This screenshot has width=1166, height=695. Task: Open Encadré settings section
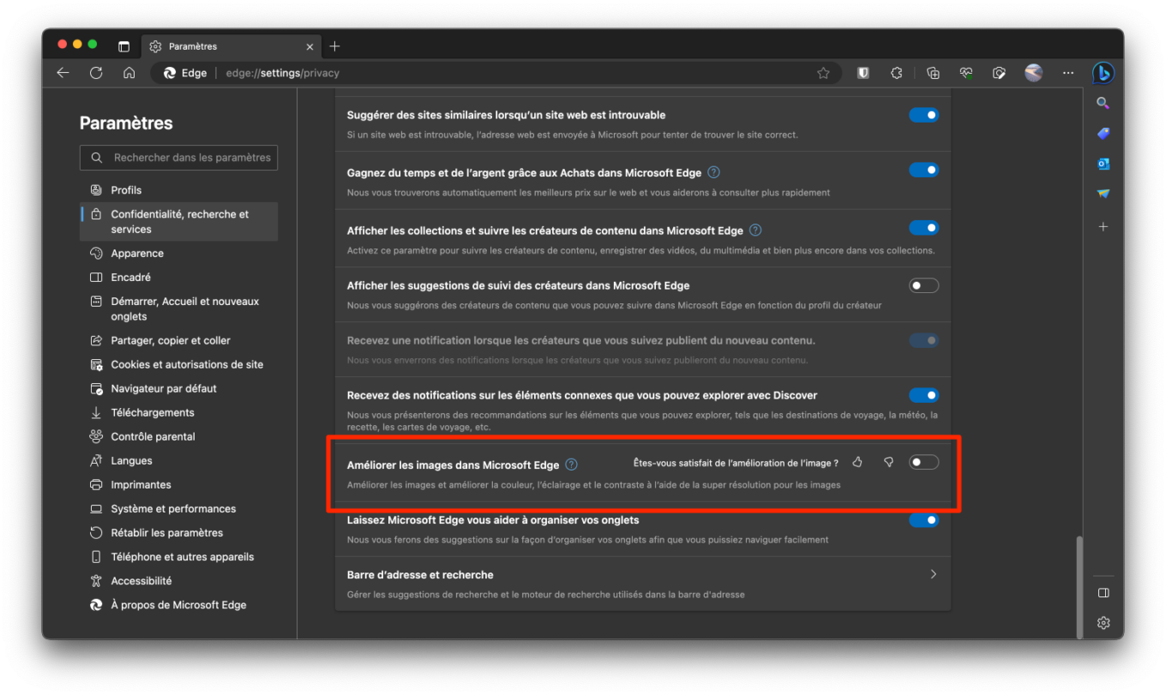178,278
